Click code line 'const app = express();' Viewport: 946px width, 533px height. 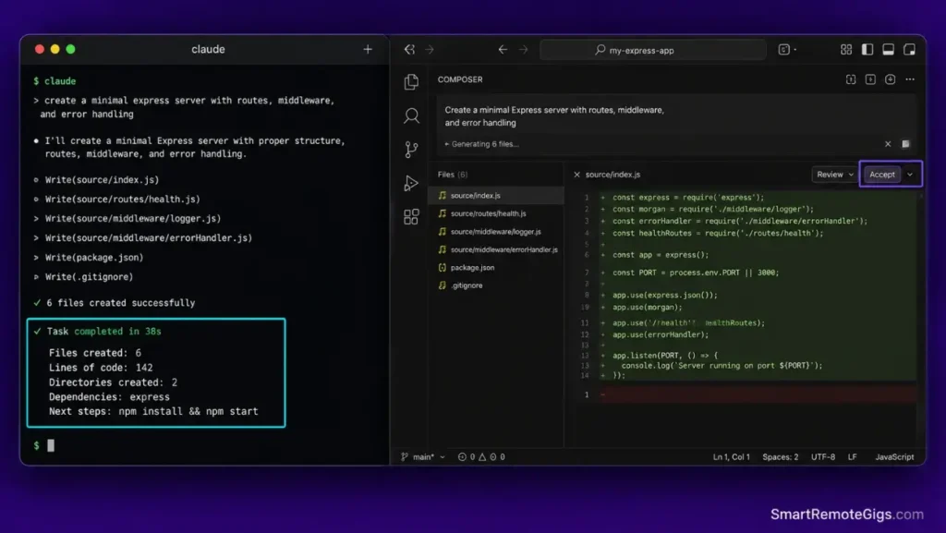[660, 255]
